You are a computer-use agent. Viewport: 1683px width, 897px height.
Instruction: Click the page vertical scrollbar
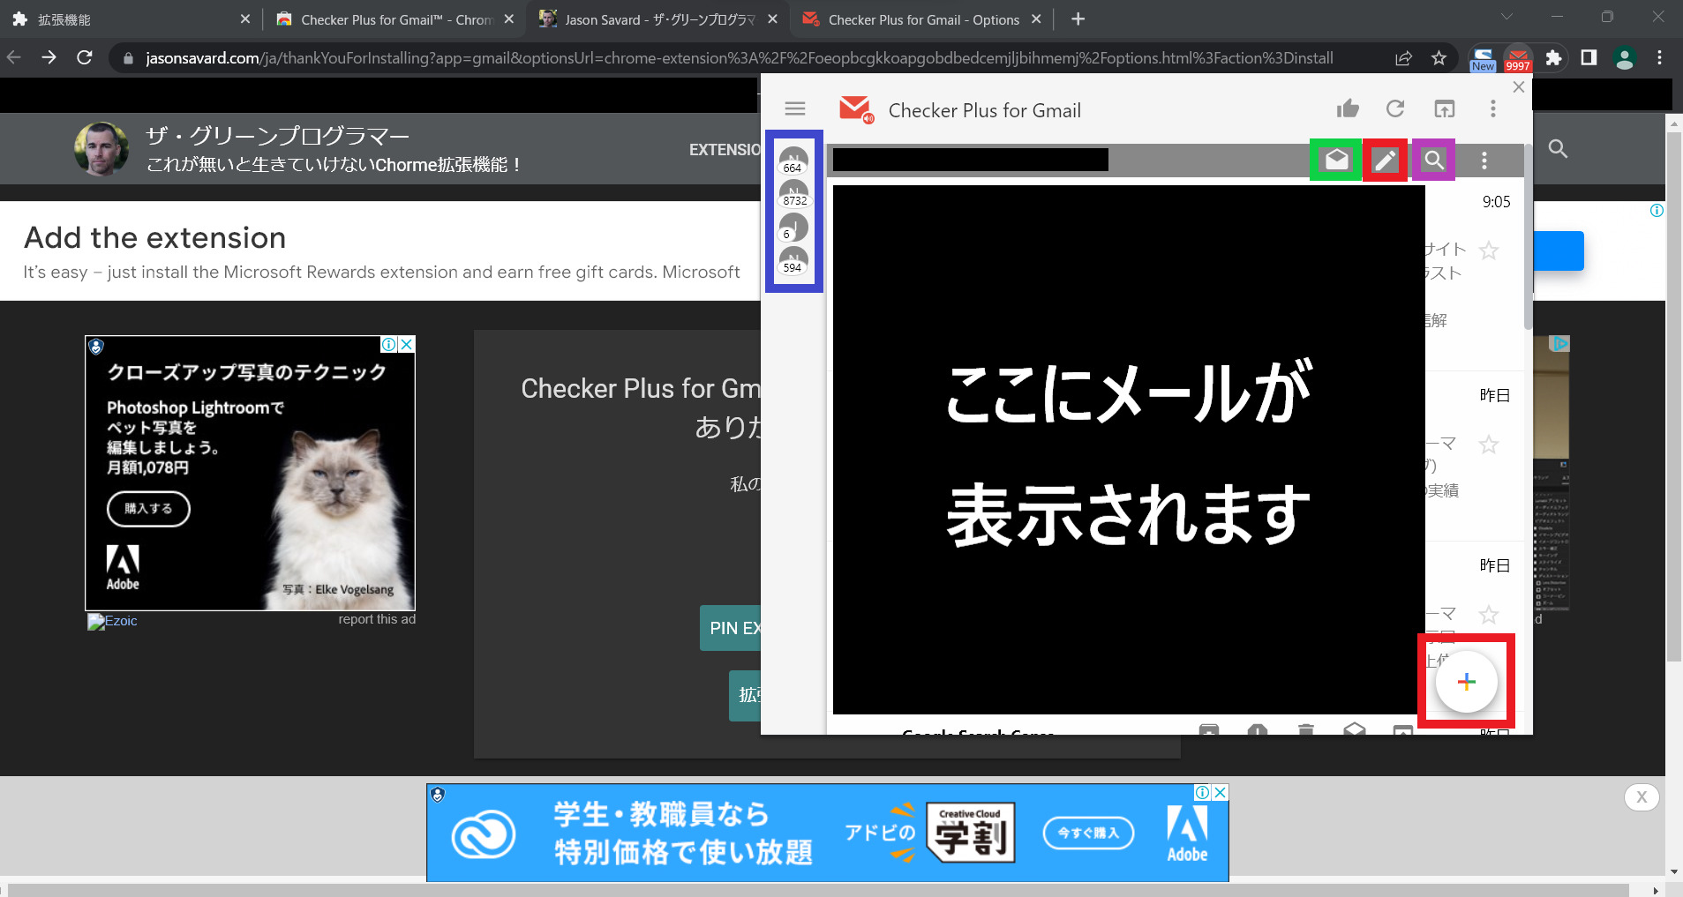pos(1673,397)
